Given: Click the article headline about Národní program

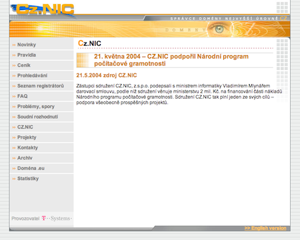Looking at the screenshot, I should pos(171,60).
